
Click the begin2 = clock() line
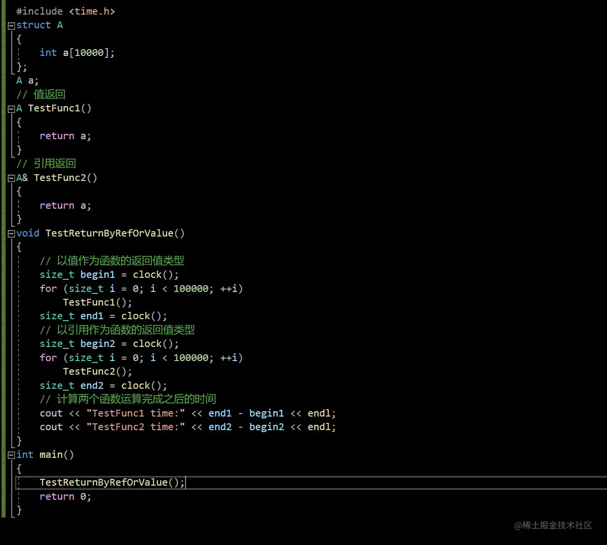point(110,344)
